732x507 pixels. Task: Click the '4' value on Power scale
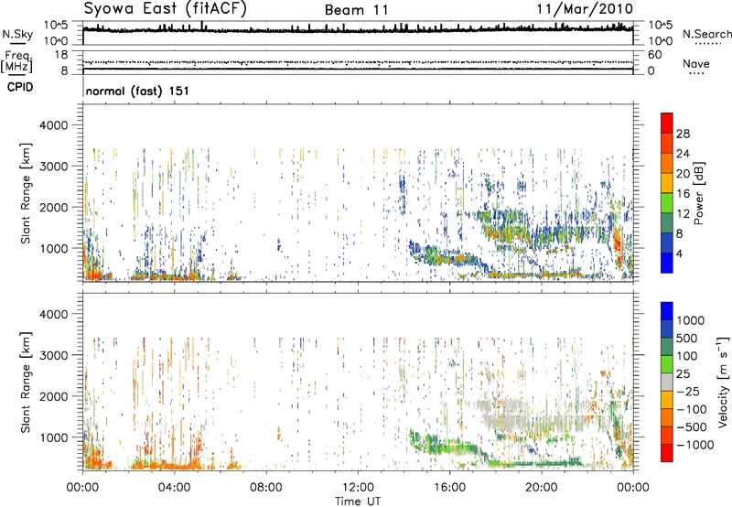pyautogui.click(x=679, y=253)
